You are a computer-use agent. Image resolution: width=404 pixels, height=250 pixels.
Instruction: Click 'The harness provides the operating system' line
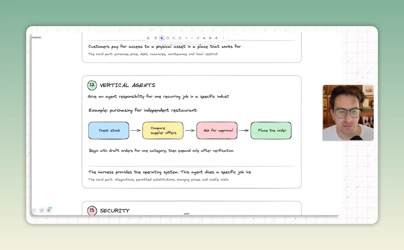[170, 172]
